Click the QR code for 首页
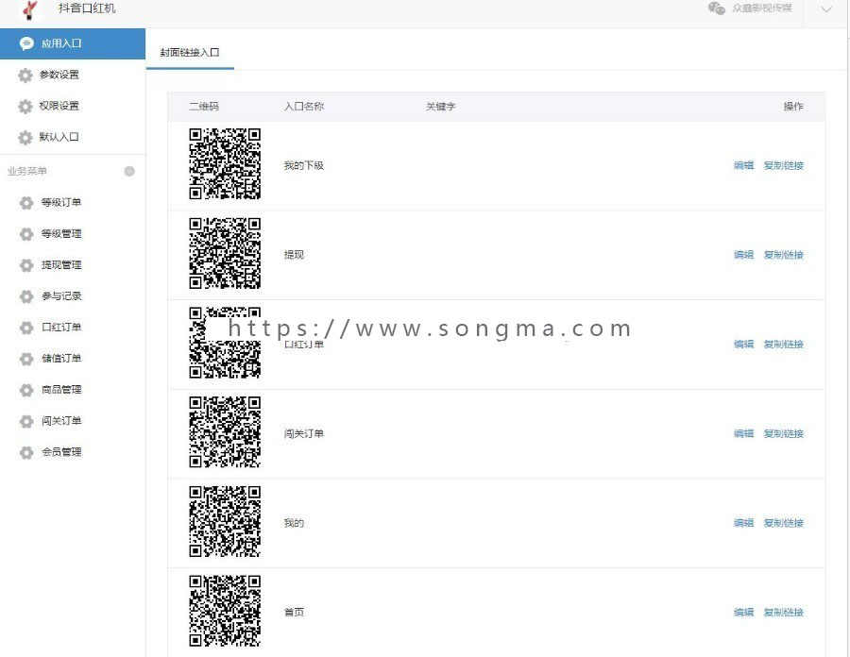 click(x=225, y=611)
